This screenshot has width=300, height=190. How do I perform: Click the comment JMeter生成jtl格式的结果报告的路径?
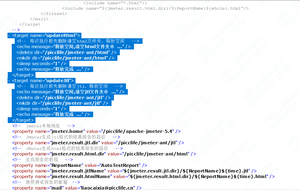[66, 137]
